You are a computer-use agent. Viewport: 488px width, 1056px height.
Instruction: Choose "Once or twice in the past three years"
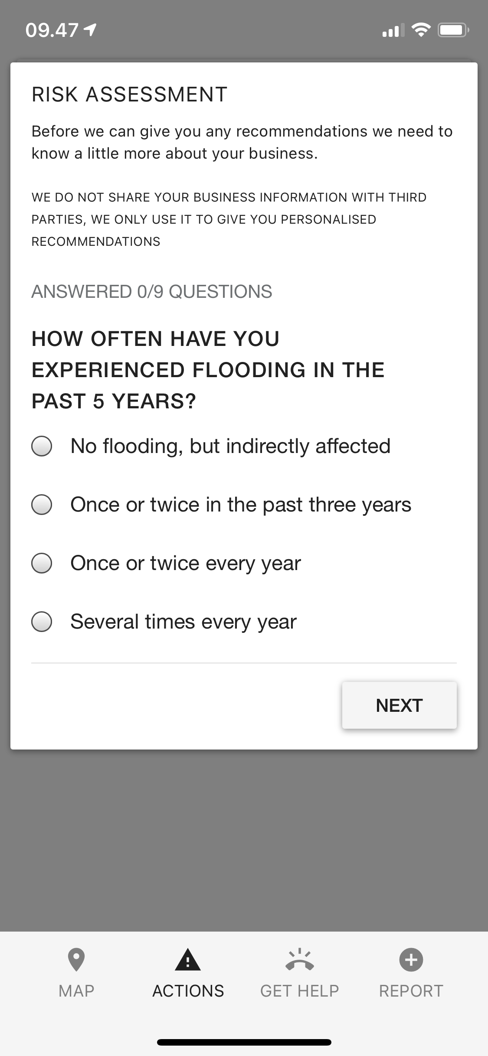[x=42, y=505]
